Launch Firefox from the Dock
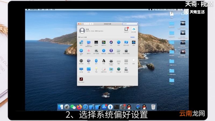Image resolution: width=215 pixels, height=121 pixels. point(79,107)
